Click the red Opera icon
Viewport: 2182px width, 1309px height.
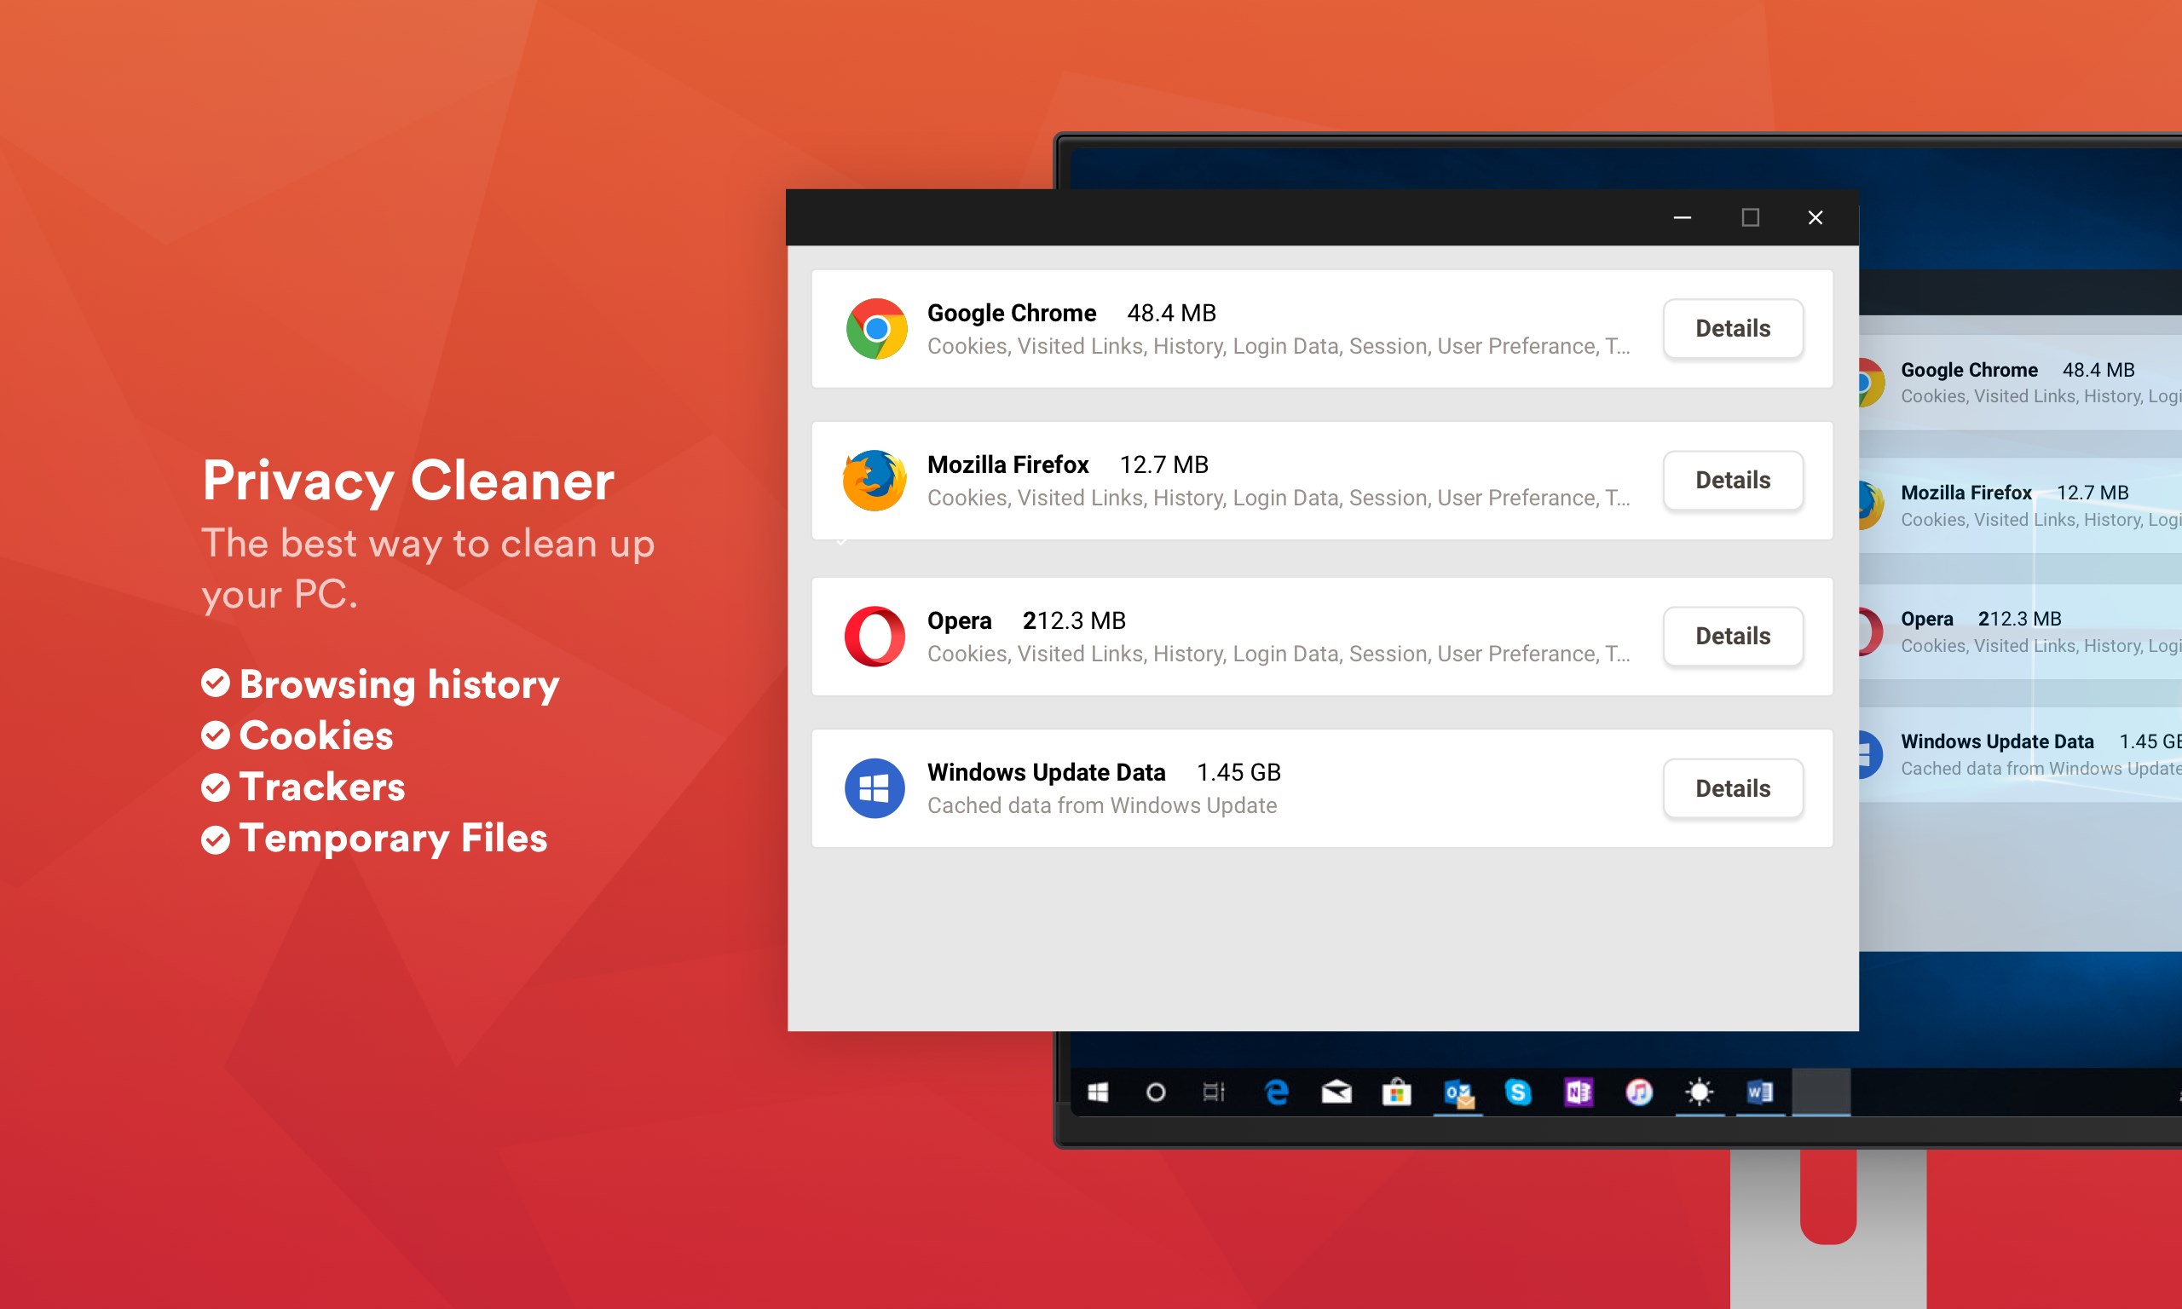point(874,636)
